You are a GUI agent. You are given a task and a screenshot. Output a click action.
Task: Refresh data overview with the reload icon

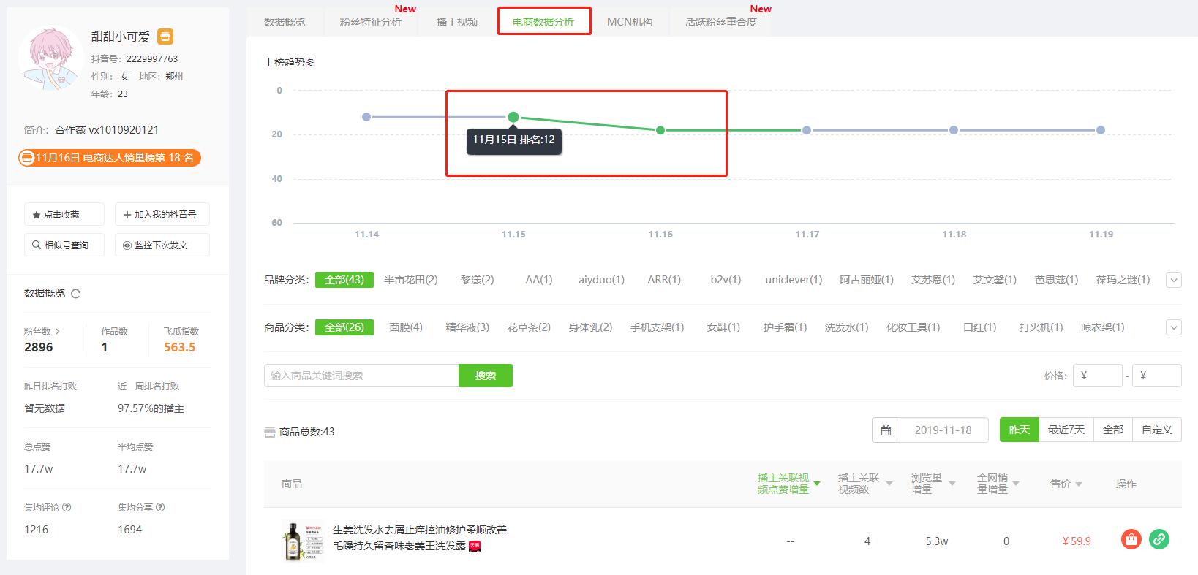pos(75,294)
